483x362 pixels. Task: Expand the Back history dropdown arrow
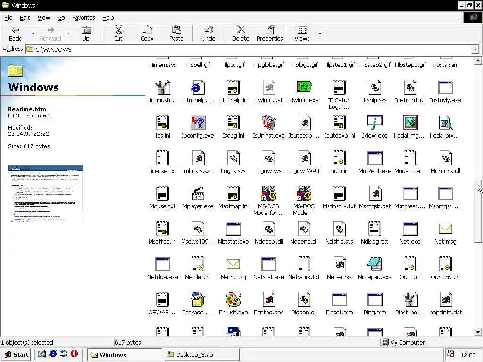click(33, 33)
